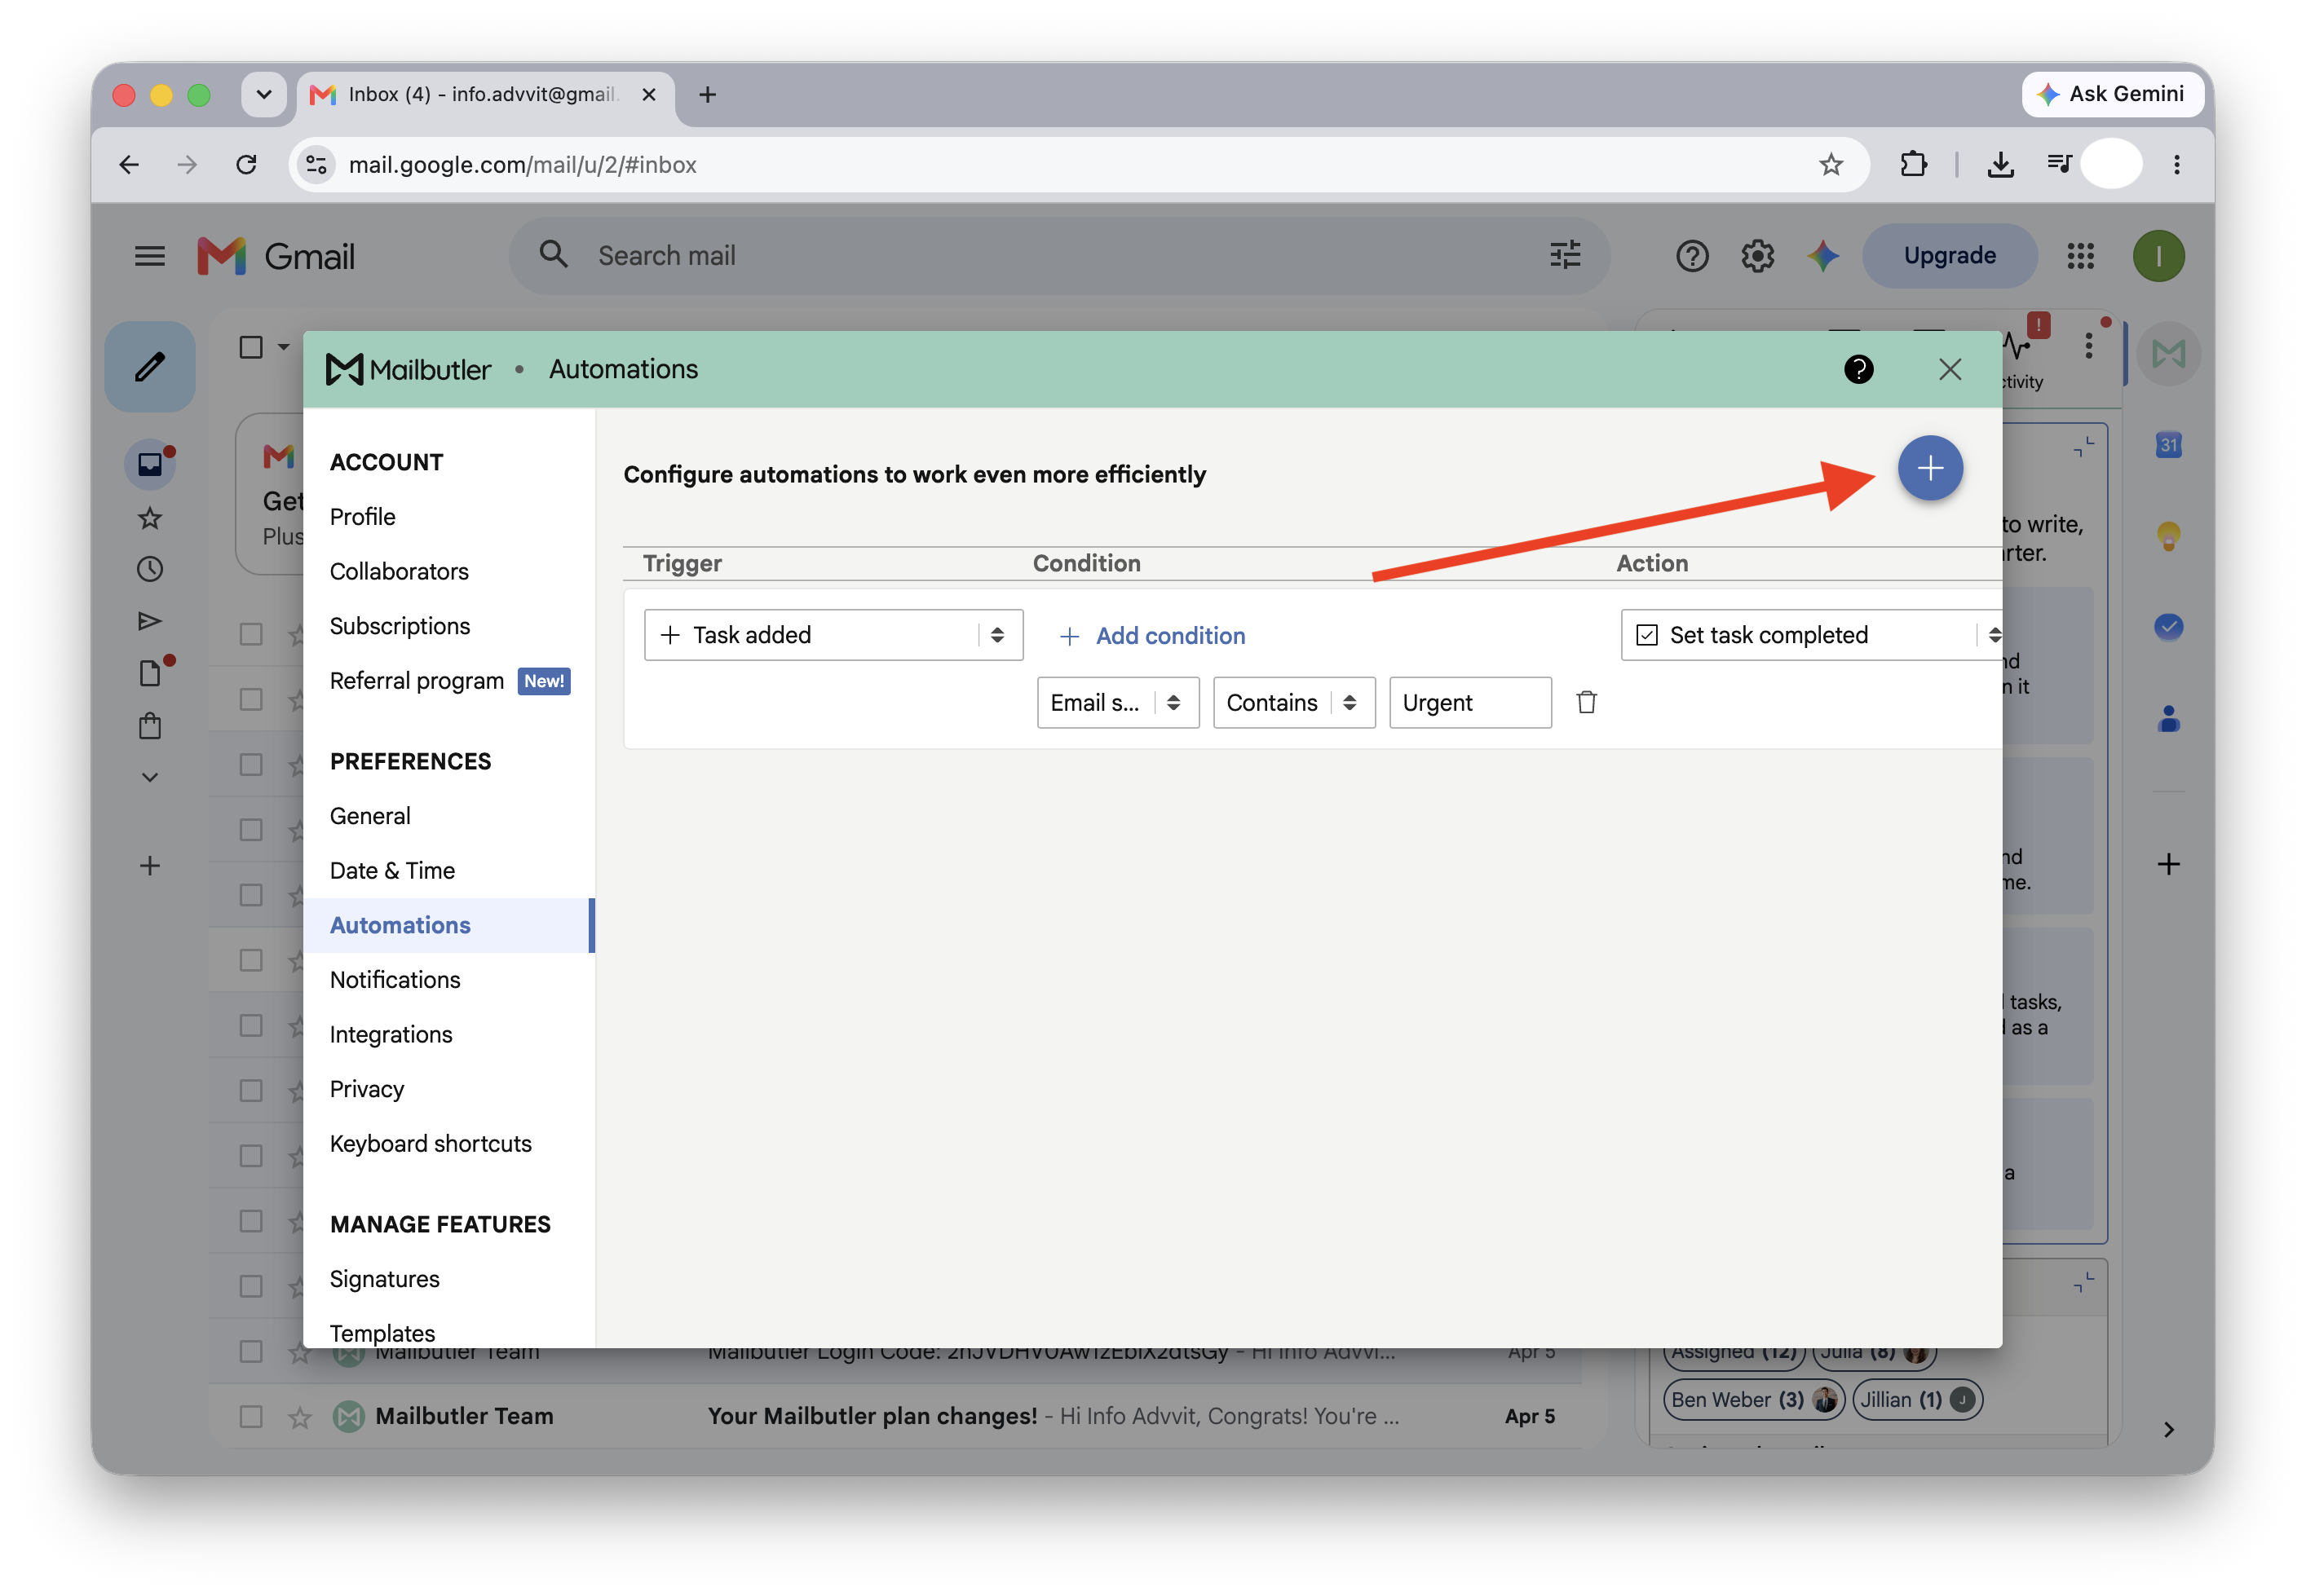This screenshot has height=1596, width=2306.
Task: Open Gmail settings gear icon
Action: coord(1756,256)
